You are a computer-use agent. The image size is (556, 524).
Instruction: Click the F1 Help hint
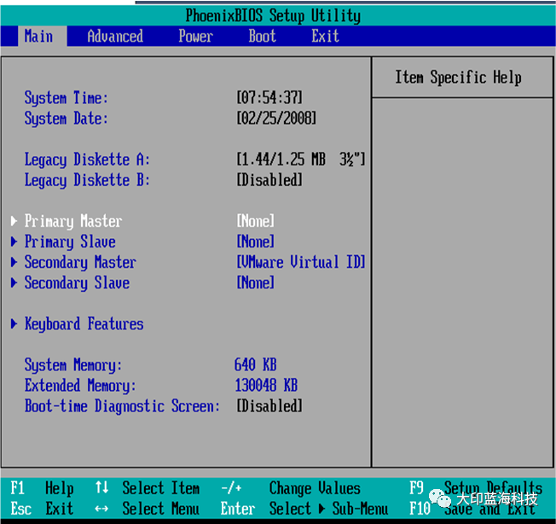42,488
